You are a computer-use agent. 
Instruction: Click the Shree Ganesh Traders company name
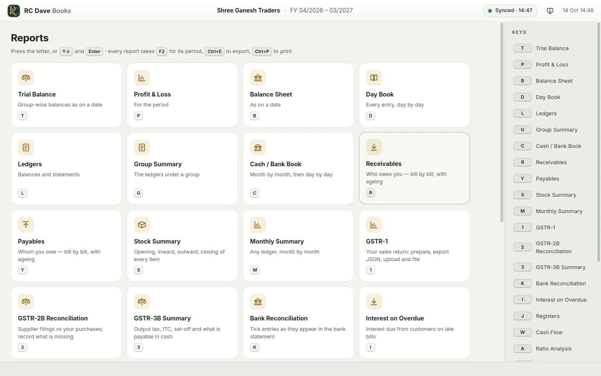pyautogui.click(x=248, y=10)
